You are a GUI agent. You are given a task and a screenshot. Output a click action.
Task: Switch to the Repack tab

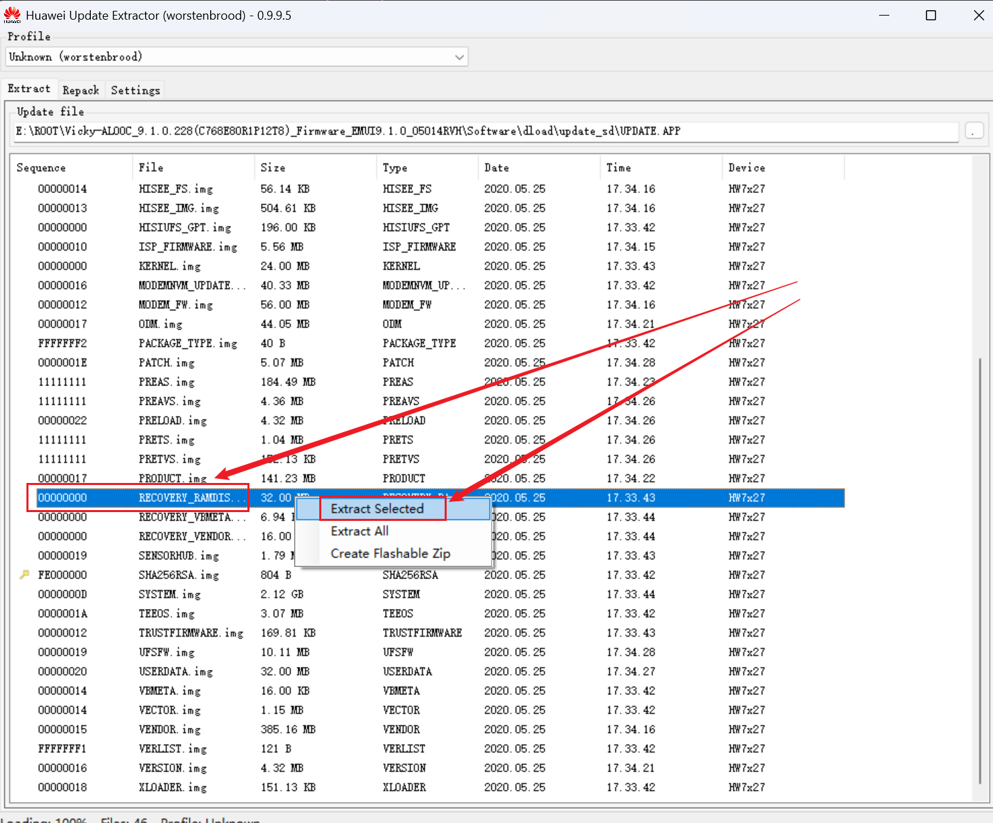(81, 90)
